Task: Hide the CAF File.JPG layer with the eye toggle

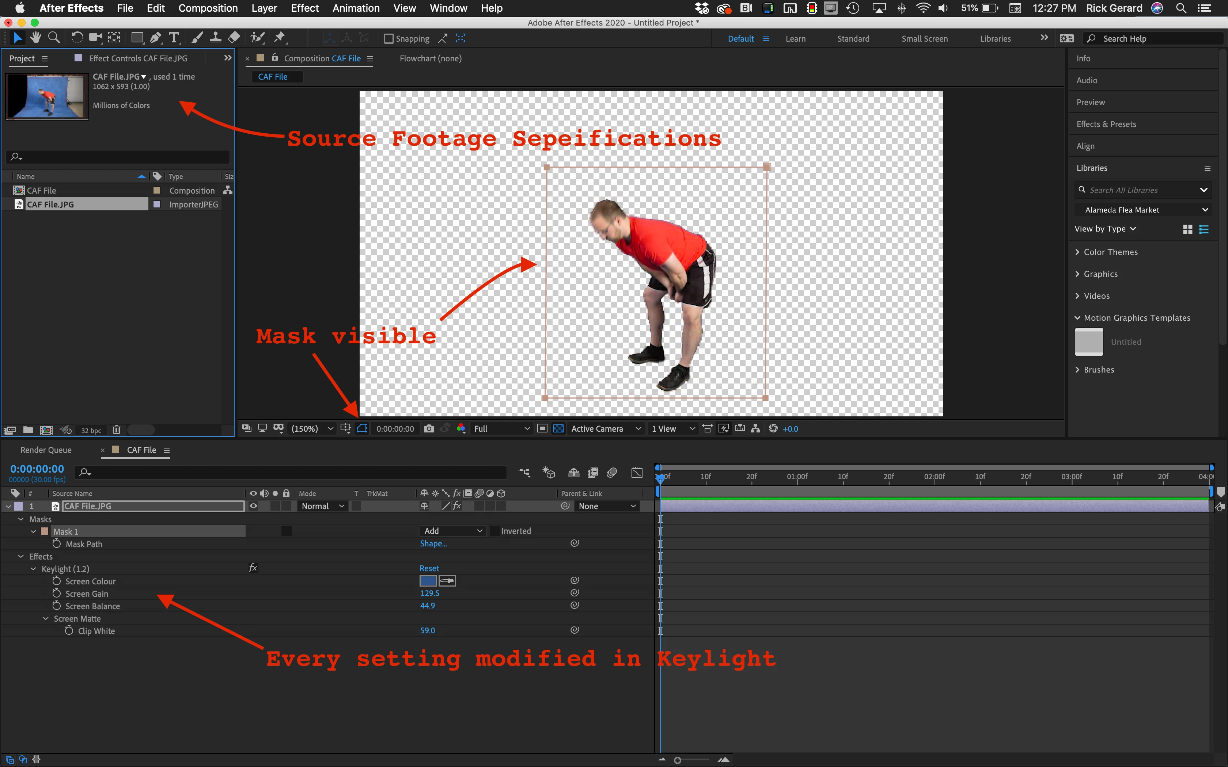Action: point(253,506)
